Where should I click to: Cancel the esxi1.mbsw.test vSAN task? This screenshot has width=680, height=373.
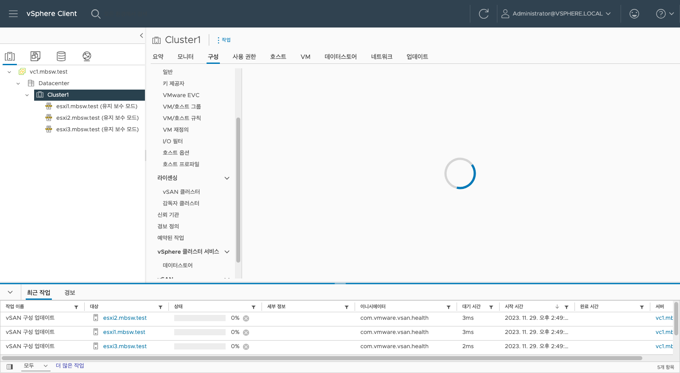click(246, 333)
